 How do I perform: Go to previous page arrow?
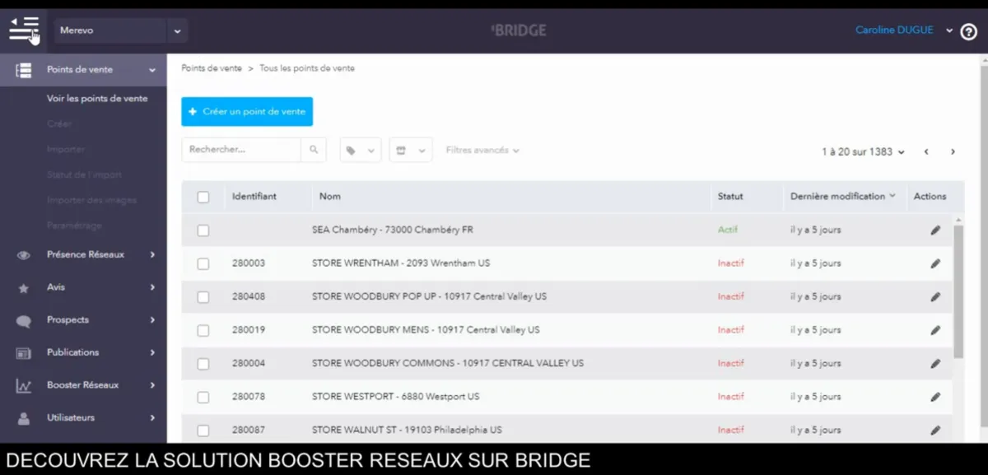(x=926, y=151)
